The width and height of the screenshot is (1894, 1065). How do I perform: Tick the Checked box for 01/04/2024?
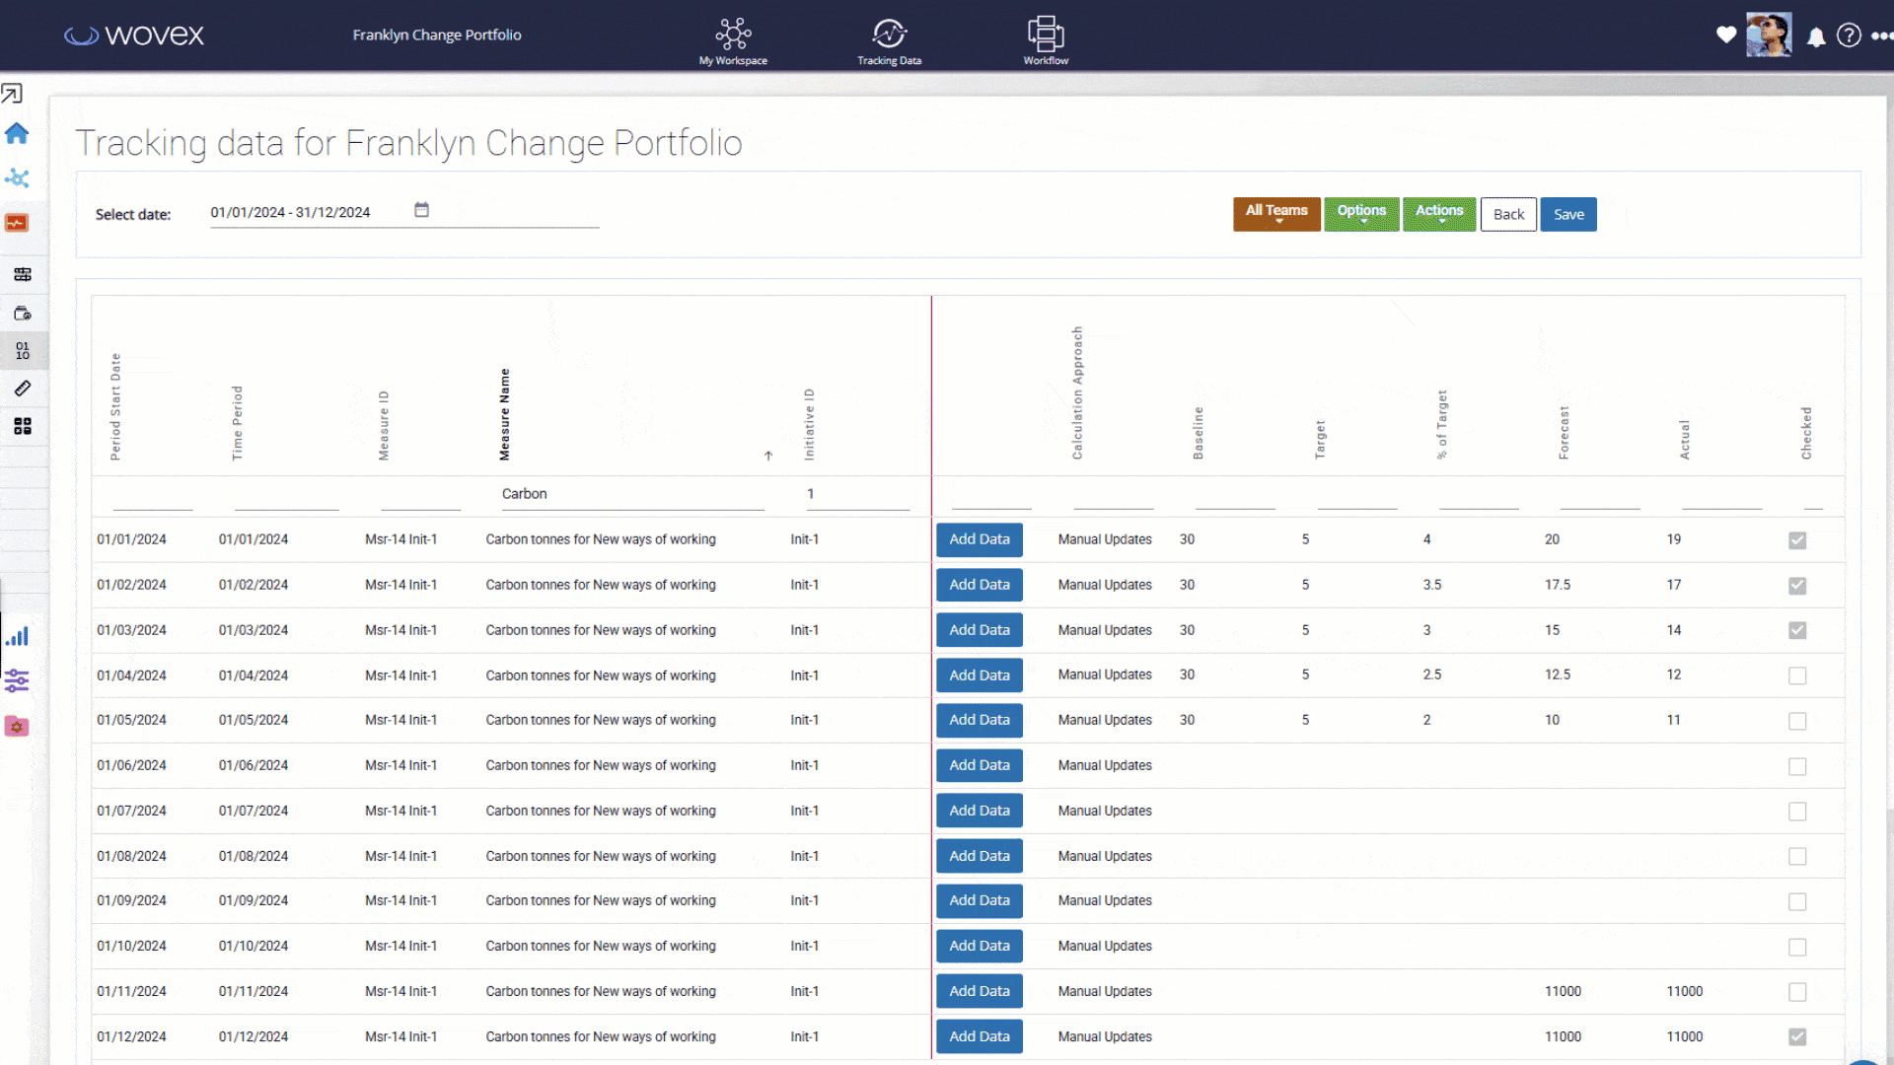[1797, 675]
